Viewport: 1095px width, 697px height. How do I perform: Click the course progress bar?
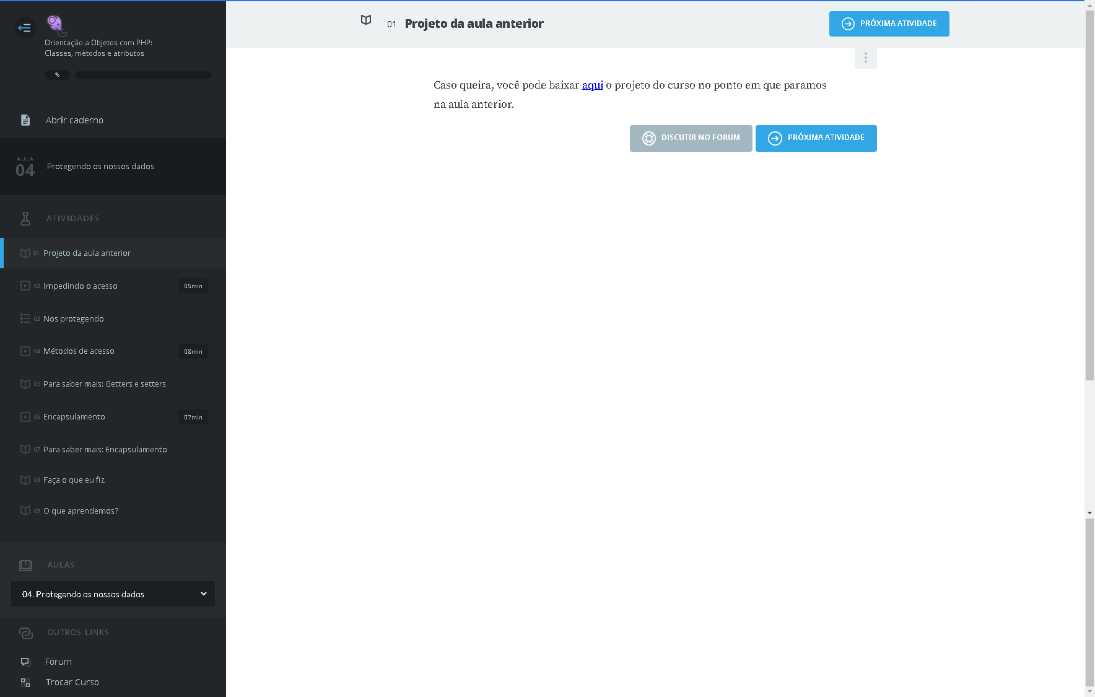click(144, 75)
